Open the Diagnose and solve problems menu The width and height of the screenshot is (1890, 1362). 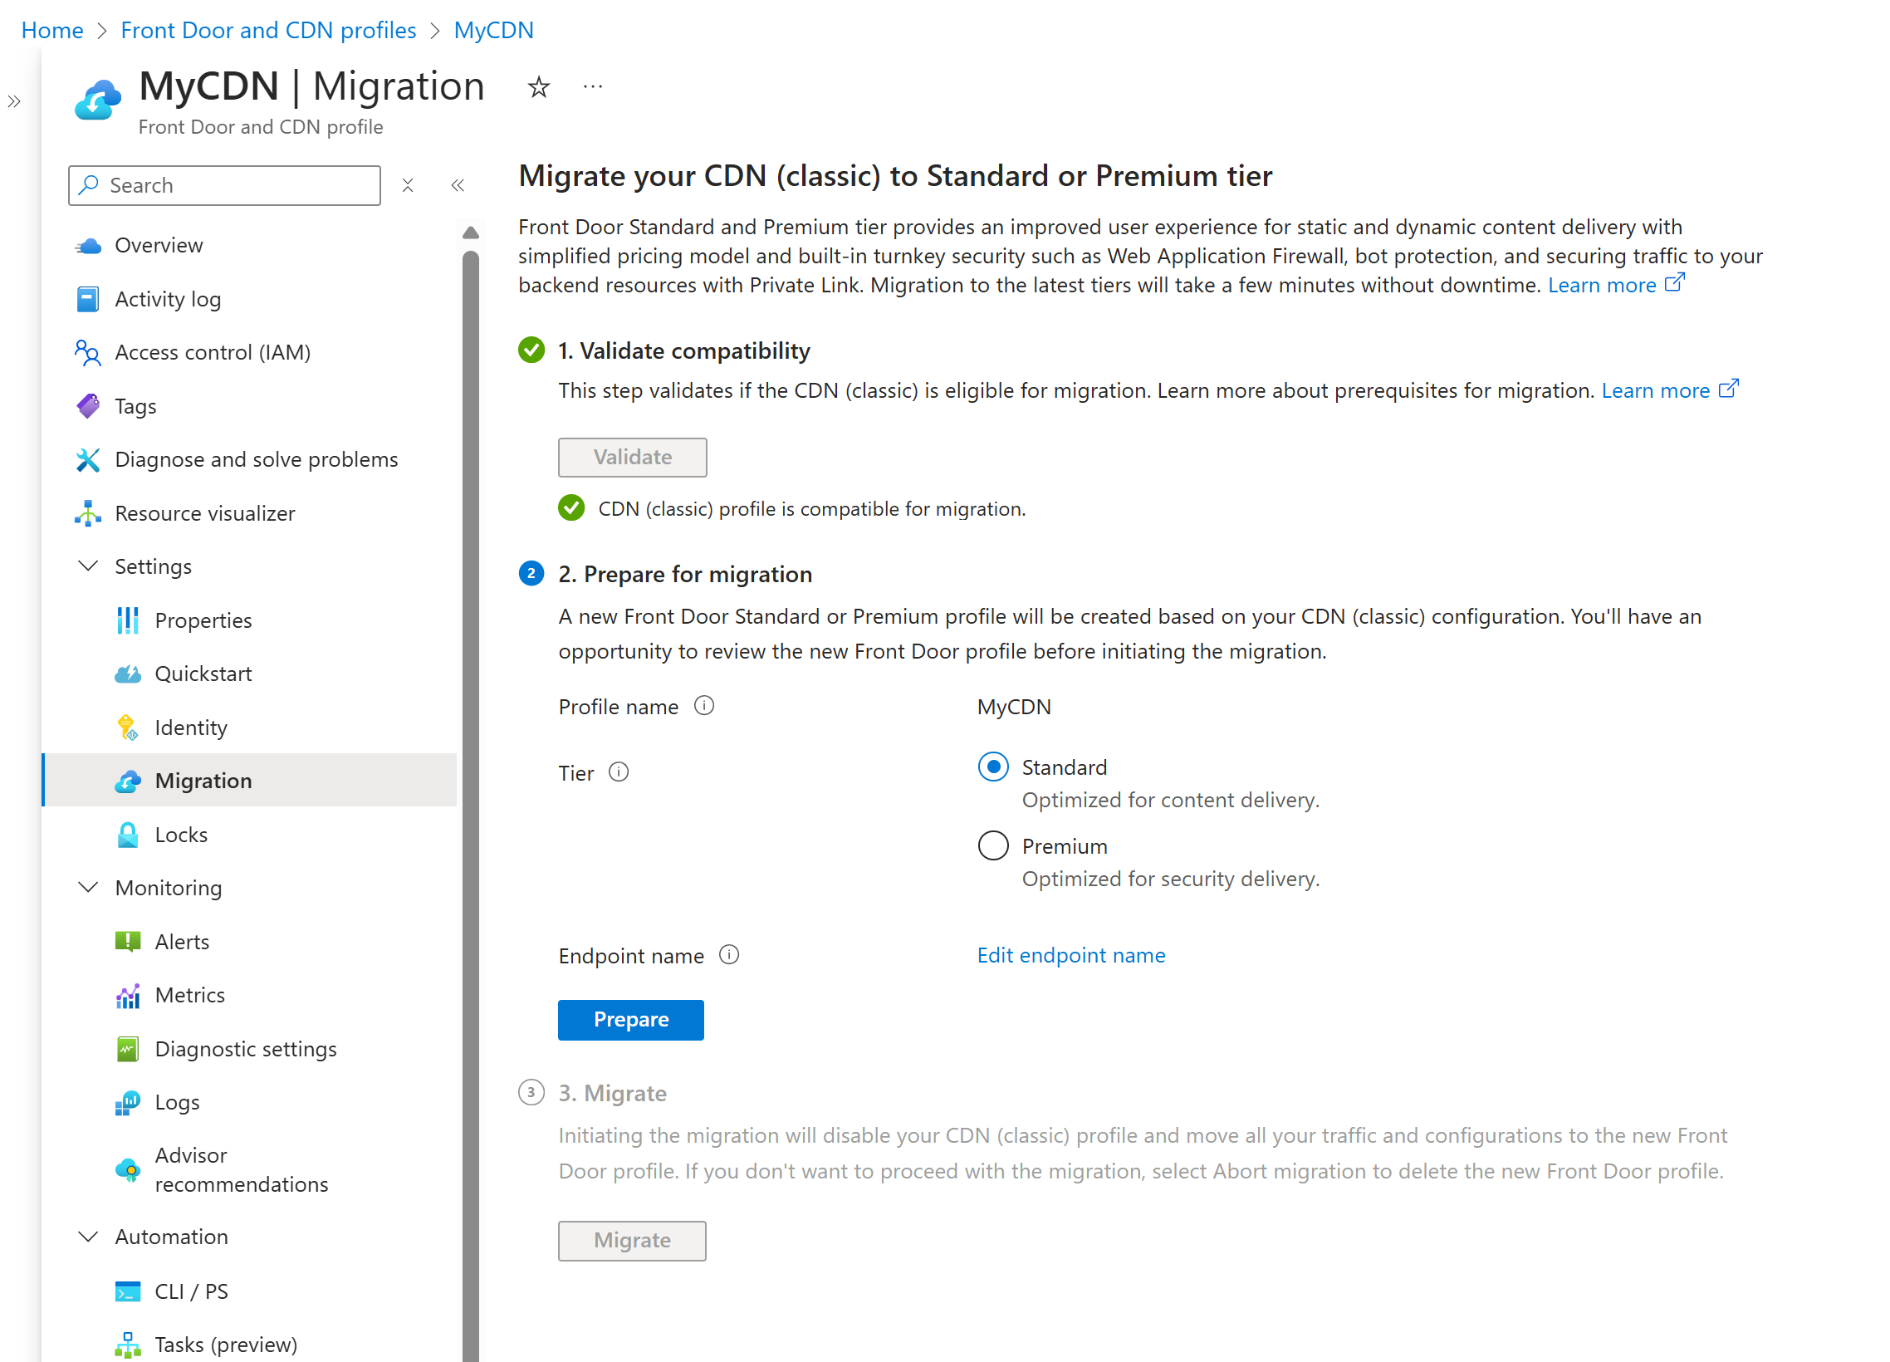[255, 459]
